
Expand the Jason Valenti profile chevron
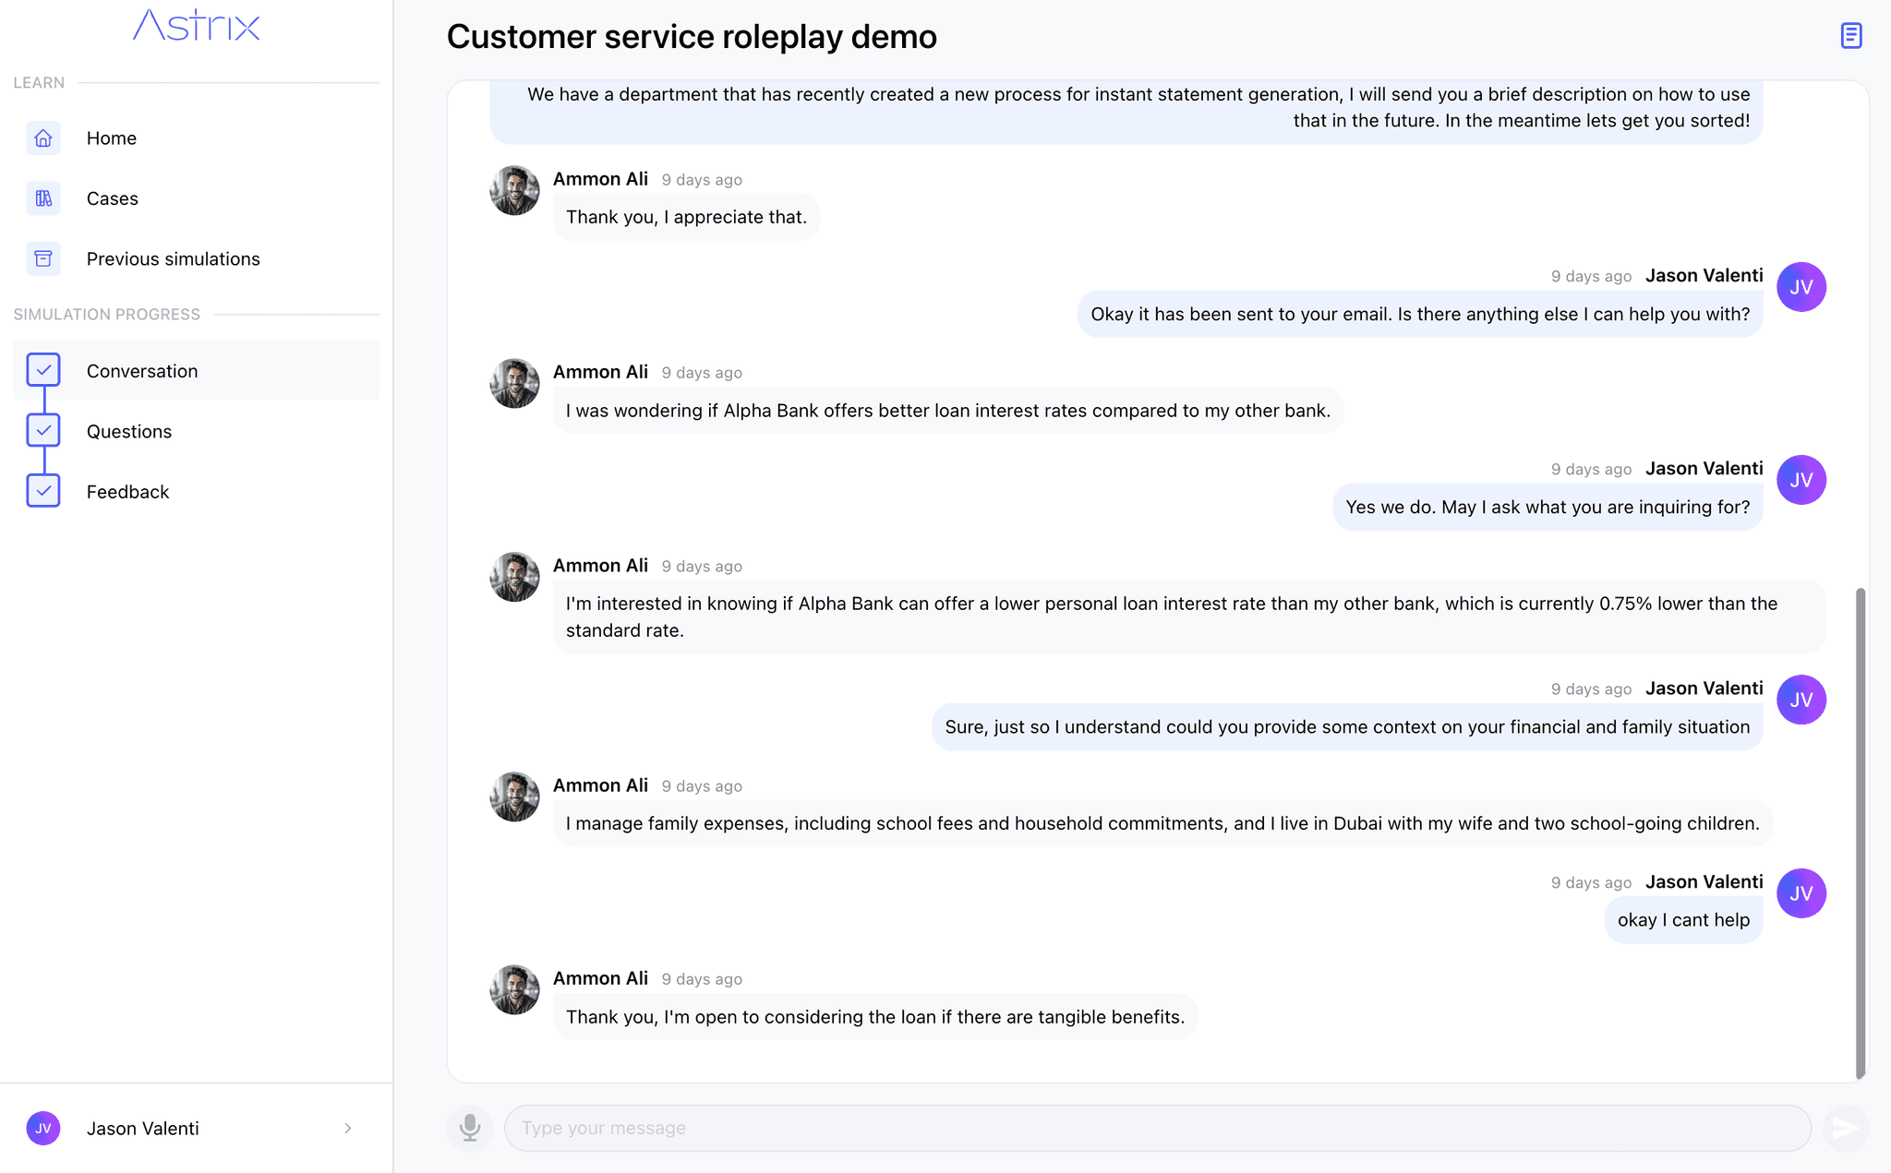[348, 1129]
